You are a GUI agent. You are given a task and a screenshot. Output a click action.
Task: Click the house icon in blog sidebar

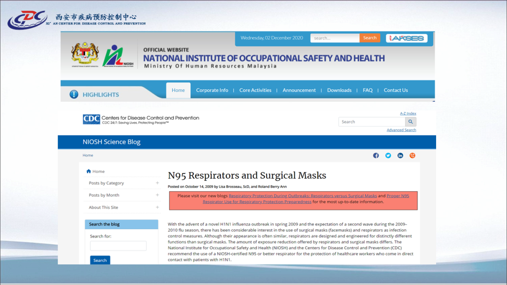(x=89, y=171)
